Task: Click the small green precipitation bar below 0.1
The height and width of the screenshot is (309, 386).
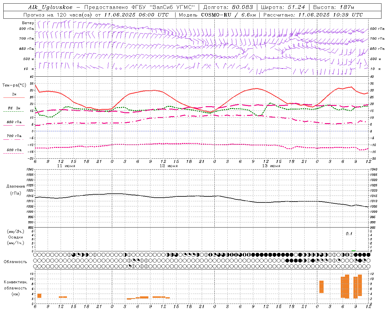Action: (x=353, y=250)
